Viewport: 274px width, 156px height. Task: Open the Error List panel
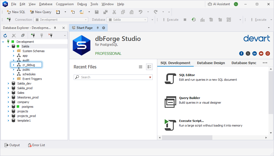pyautogui.click(x=36, y=145)
